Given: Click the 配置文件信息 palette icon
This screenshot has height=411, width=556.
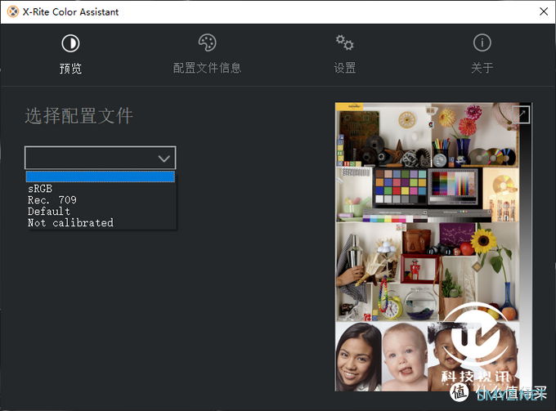Looking at the screenshot, I should [207, 42].
